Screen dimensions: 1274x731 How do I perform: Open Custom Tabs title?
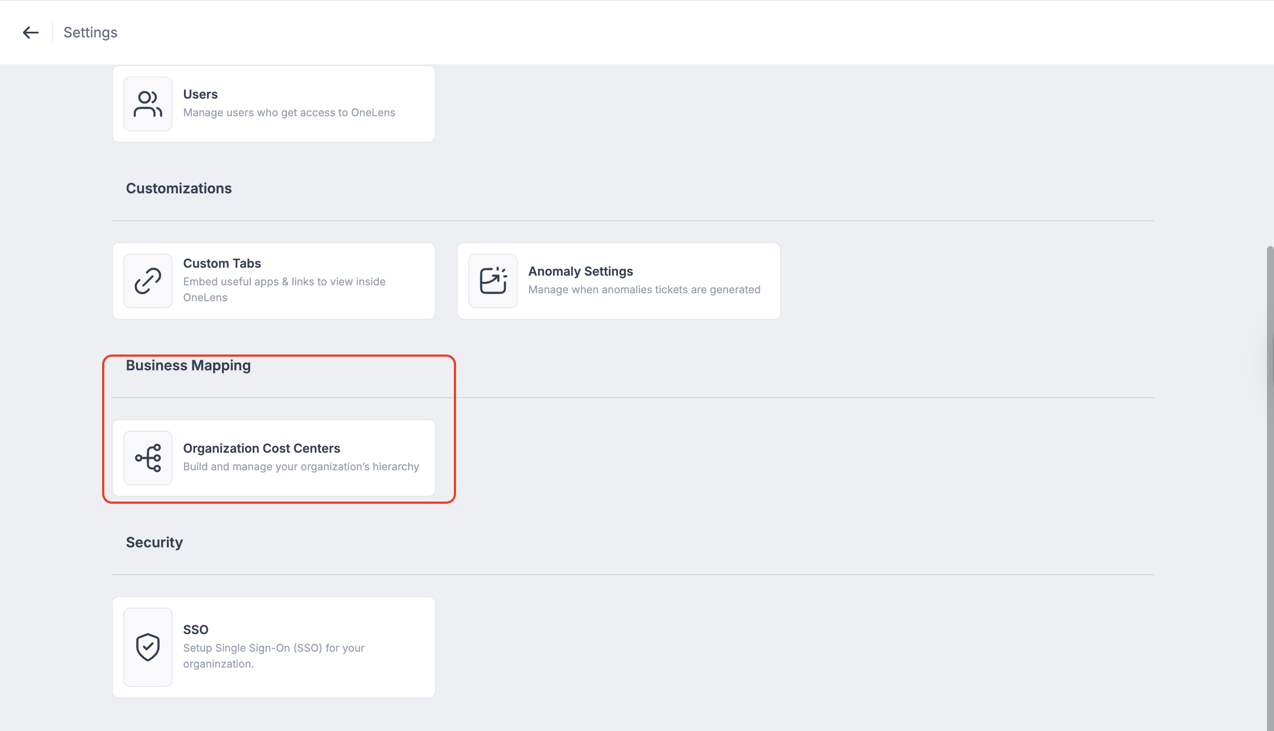pos(222,263)
